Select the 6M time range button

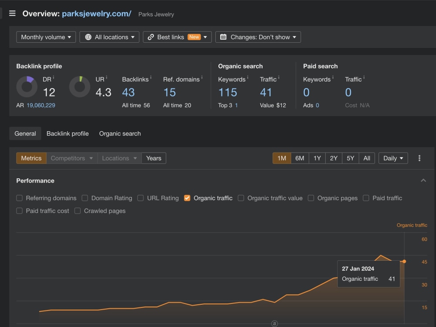pos(300,158)
